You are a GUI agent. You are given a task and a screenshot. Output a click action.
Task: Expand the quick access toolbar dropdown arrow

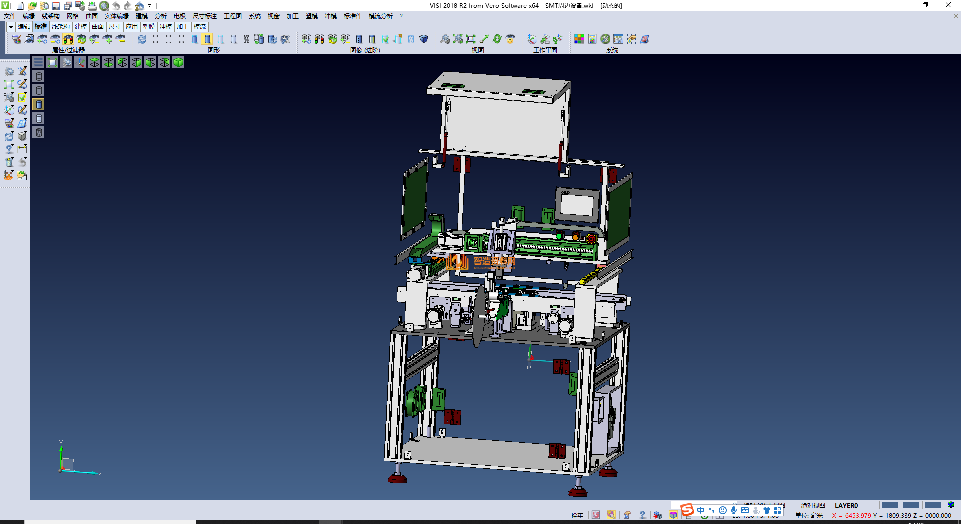tap(150, 6)
